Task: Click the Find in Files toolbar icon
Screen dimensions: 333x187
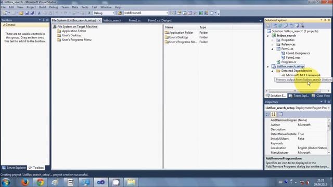Action: tap(120, 13)
